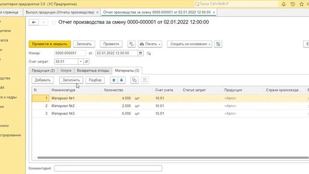Viewport: 309px width, 174px height.
Task: Click <Авто> in the Материал №3 row
Action: pos(230,114)
